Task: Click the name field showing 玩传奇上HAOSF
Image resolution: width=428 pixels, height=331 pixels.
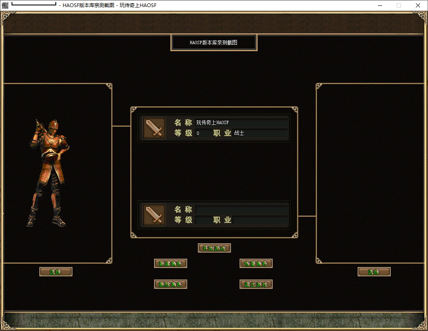Action: click(x=241, y=123)
